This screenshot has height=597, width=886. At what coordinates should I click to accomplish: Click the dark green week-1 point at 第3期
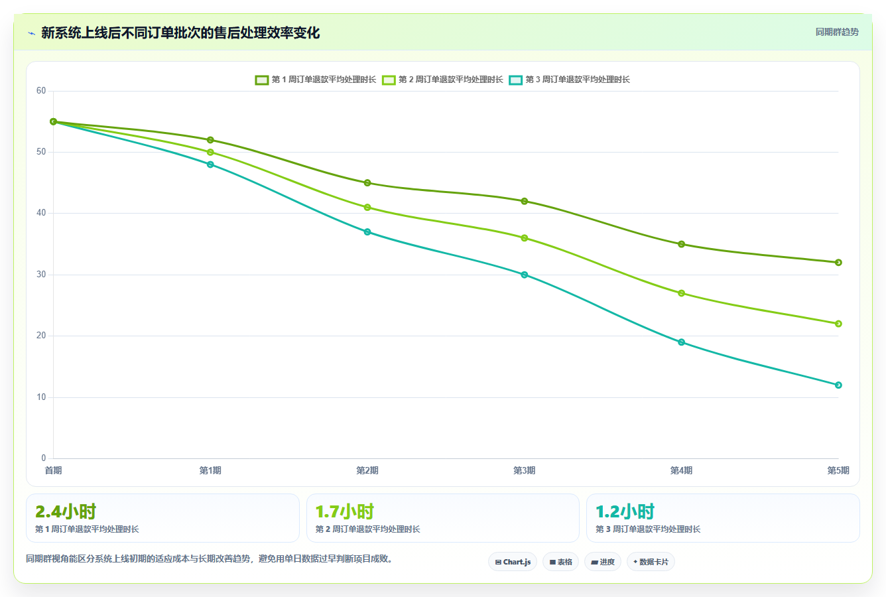click(x=525, y=201)
